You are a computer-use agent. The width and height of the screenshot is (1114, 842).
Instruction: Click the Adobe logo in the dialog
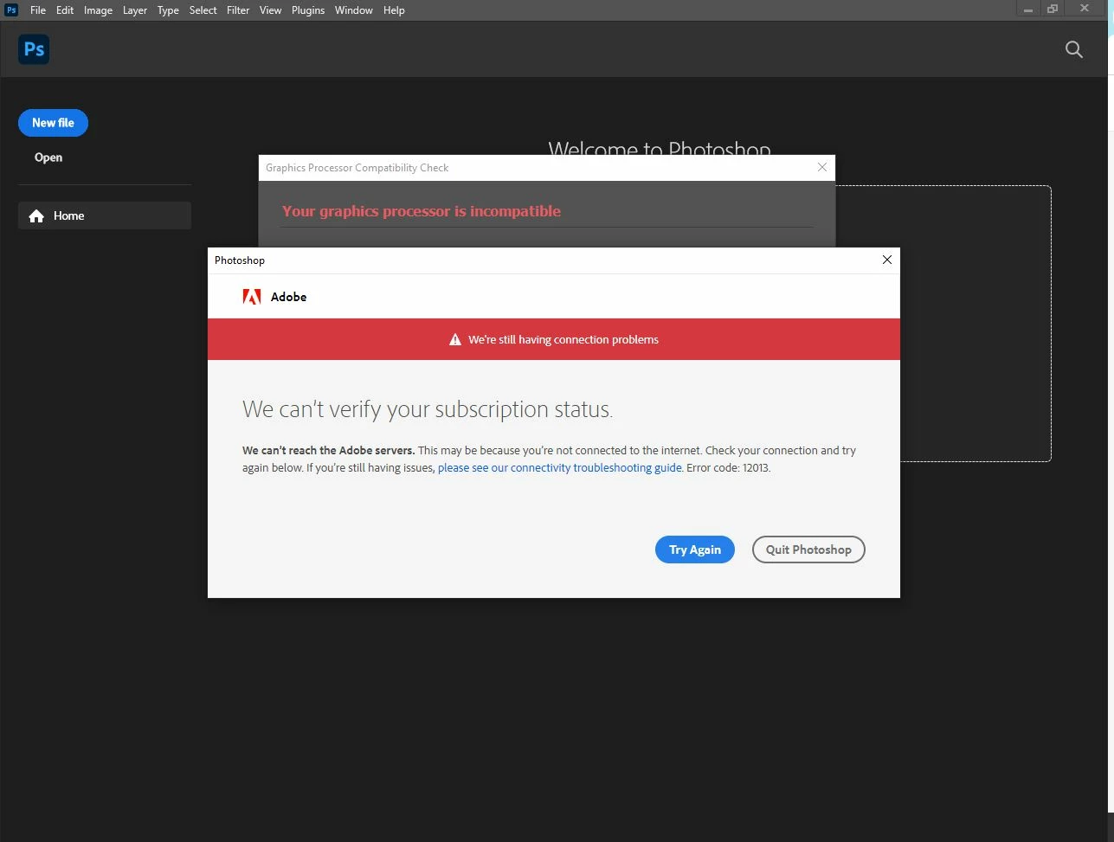tap(251, 297)
